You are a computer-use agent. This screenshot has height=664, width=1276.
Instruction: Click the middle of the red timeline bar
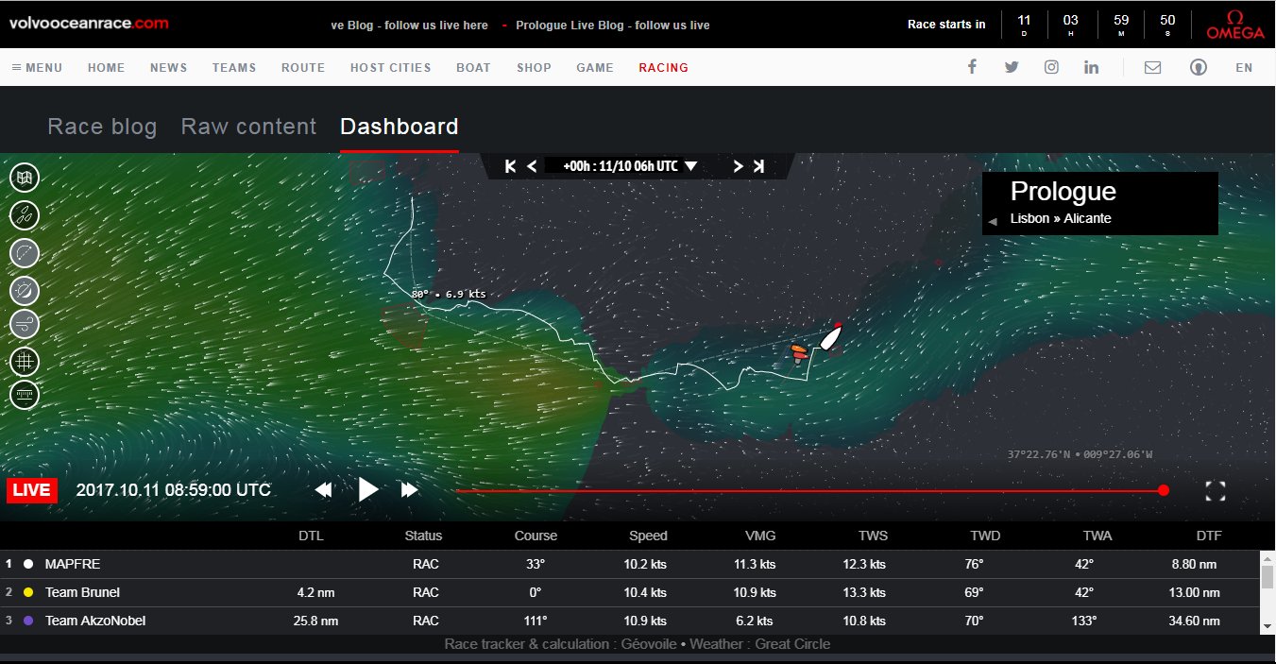pos(809,490)
